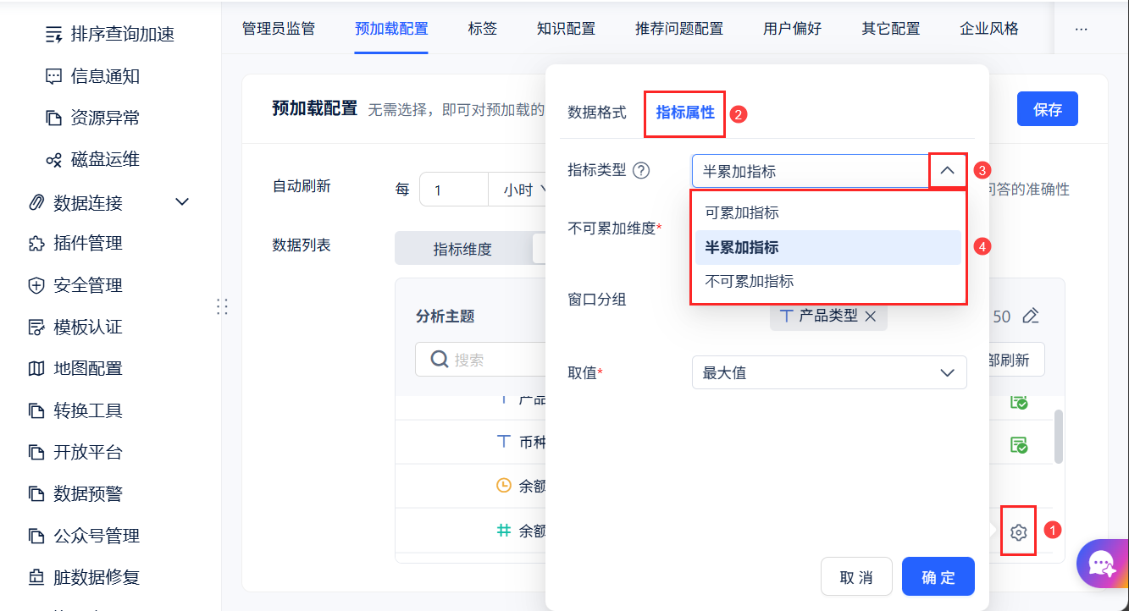Open the 取值 最大值 dropdown
This screenshot has width=1129, height=611.
pyautogui.click(x=829, y=373)
